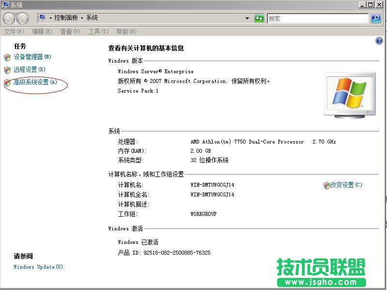This screenshot has height=290, width=387.
Task: Click the Service Pack 1 text
Action: click(x=138, y=91)
